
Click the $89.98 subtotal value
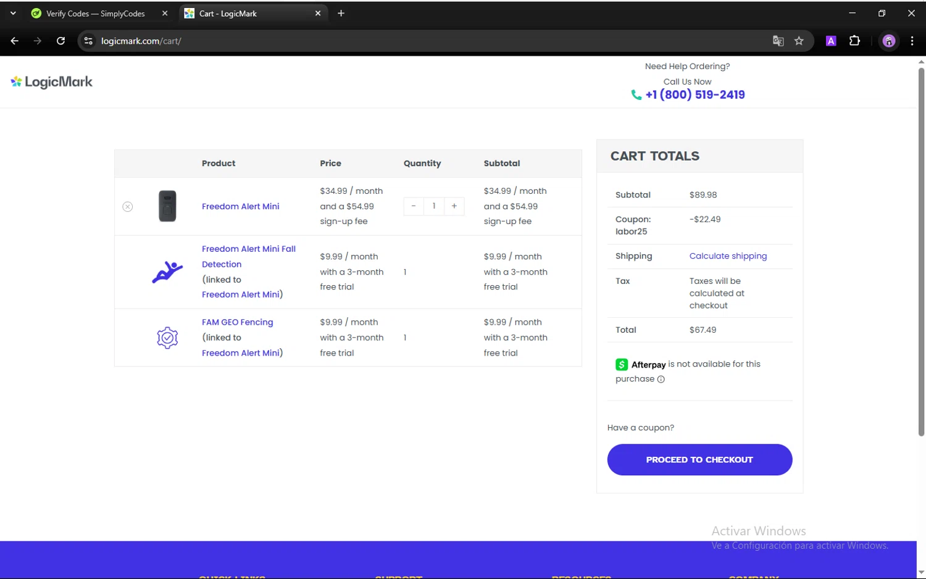[x=703, y=195]
